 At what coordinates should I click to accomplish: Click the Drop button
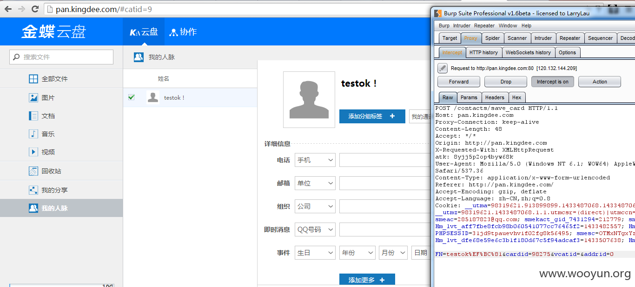[506, 82]
